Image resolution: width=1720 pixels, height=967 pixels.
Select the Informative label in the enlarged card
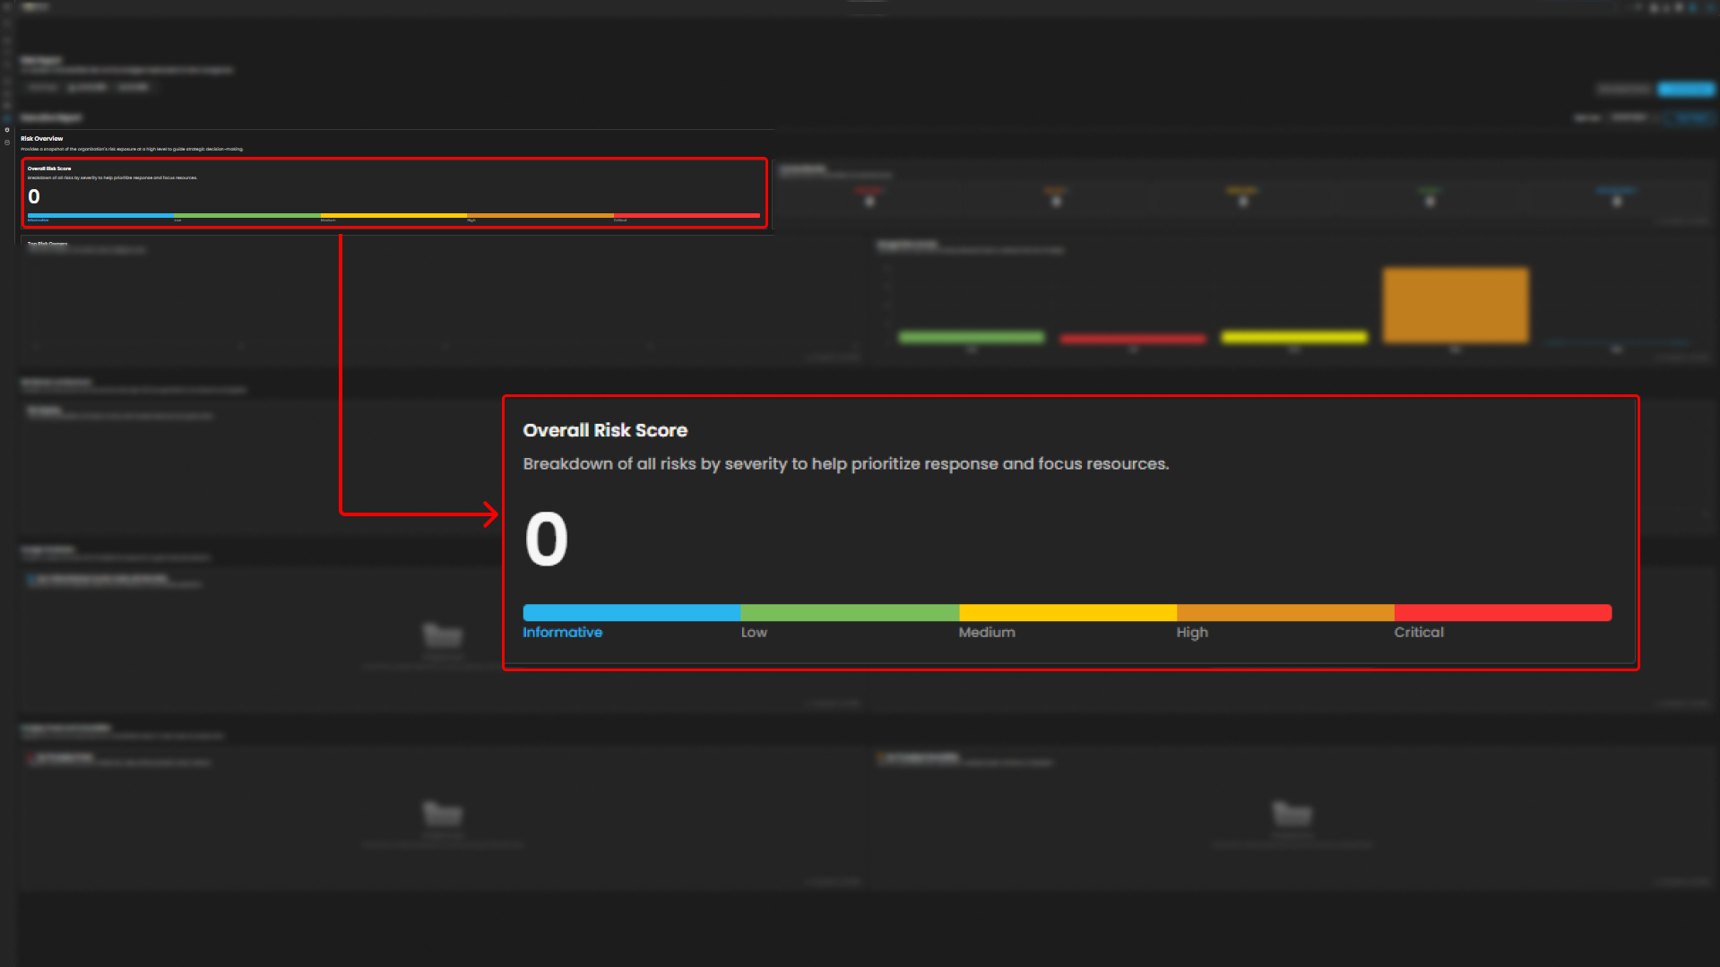click(x=562, y=633)
